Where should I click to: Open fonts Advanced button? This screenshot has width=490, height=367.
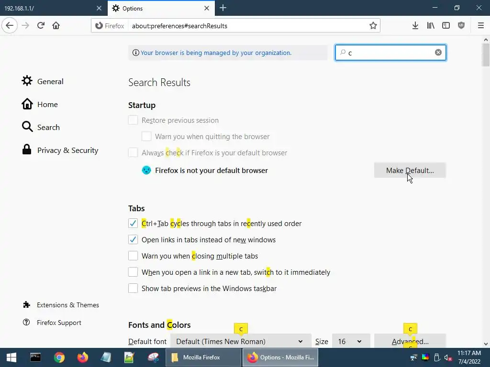click(410, 341)
